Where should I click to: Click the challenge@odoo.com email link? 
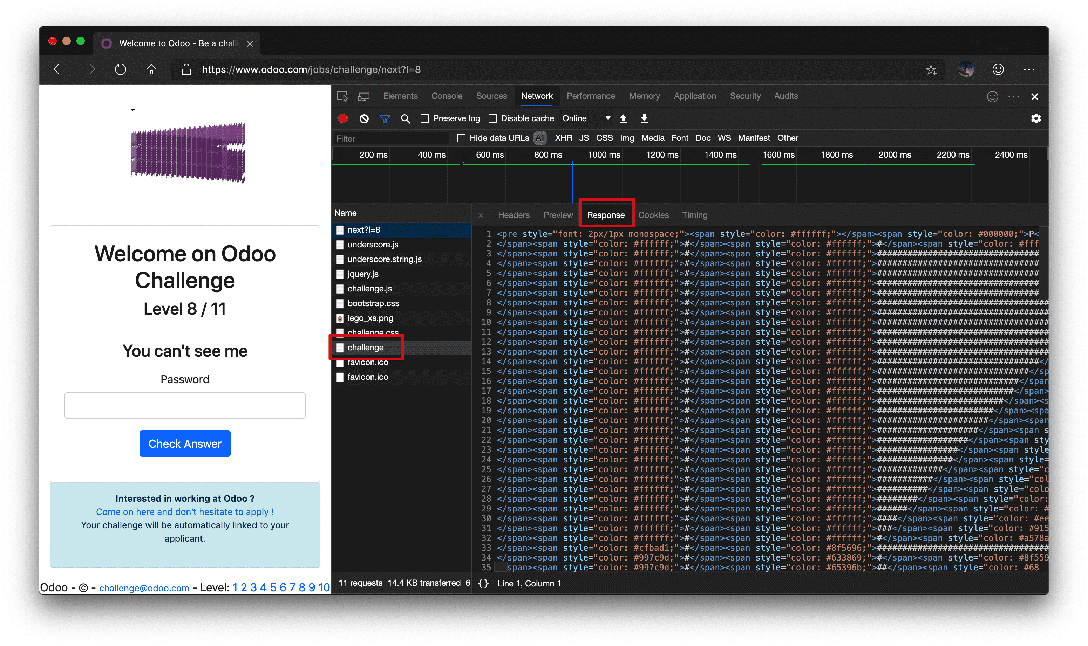(144, 588)
